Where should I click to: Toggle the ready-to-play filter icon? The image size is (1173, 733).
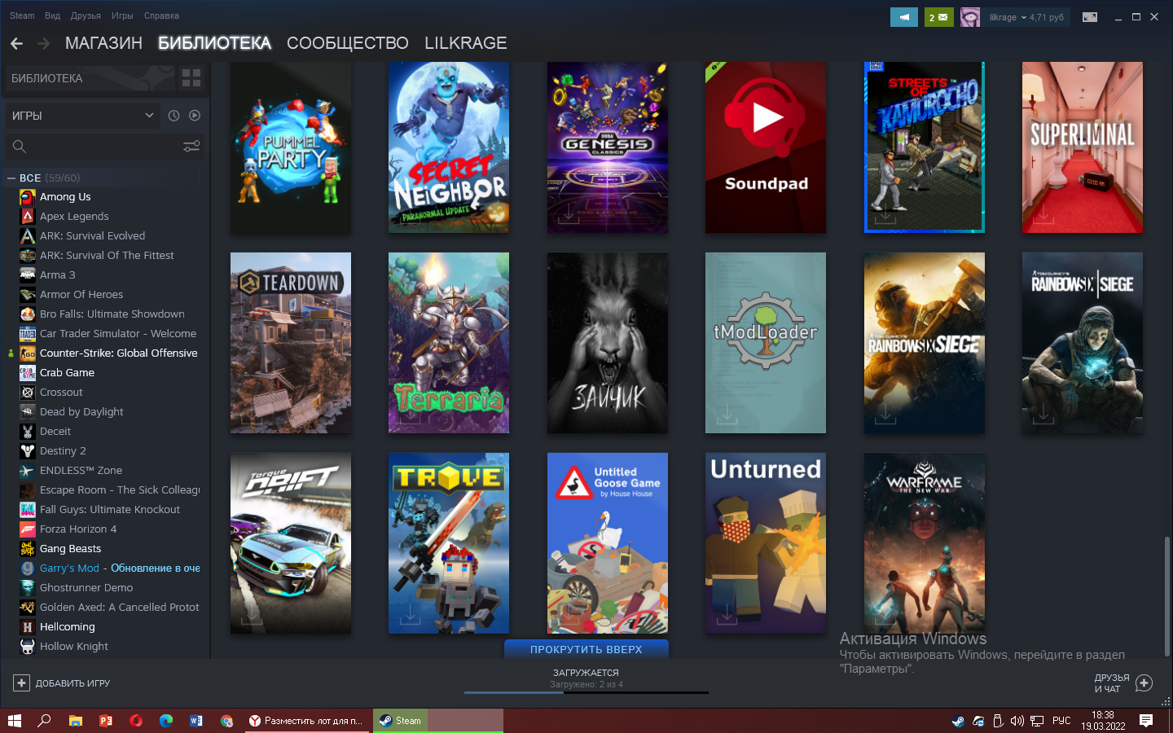pos(195,116)
